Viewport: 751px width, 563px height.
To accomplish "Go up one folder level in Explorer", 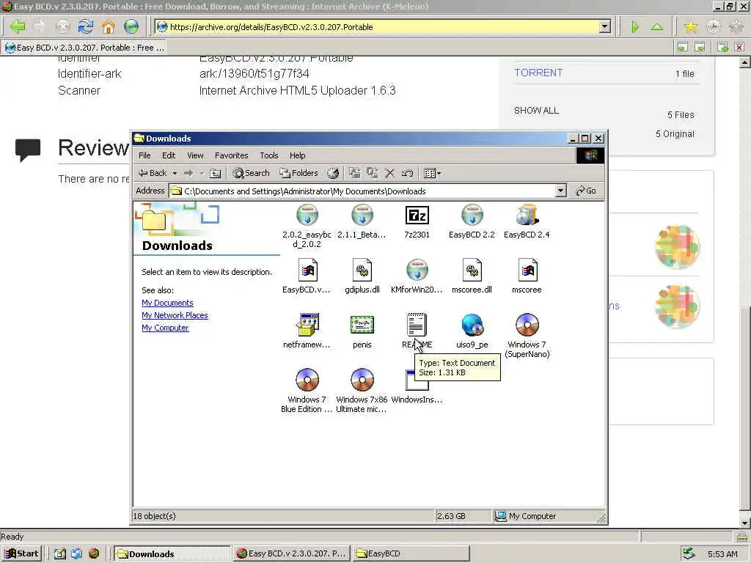I will [216, 173].
